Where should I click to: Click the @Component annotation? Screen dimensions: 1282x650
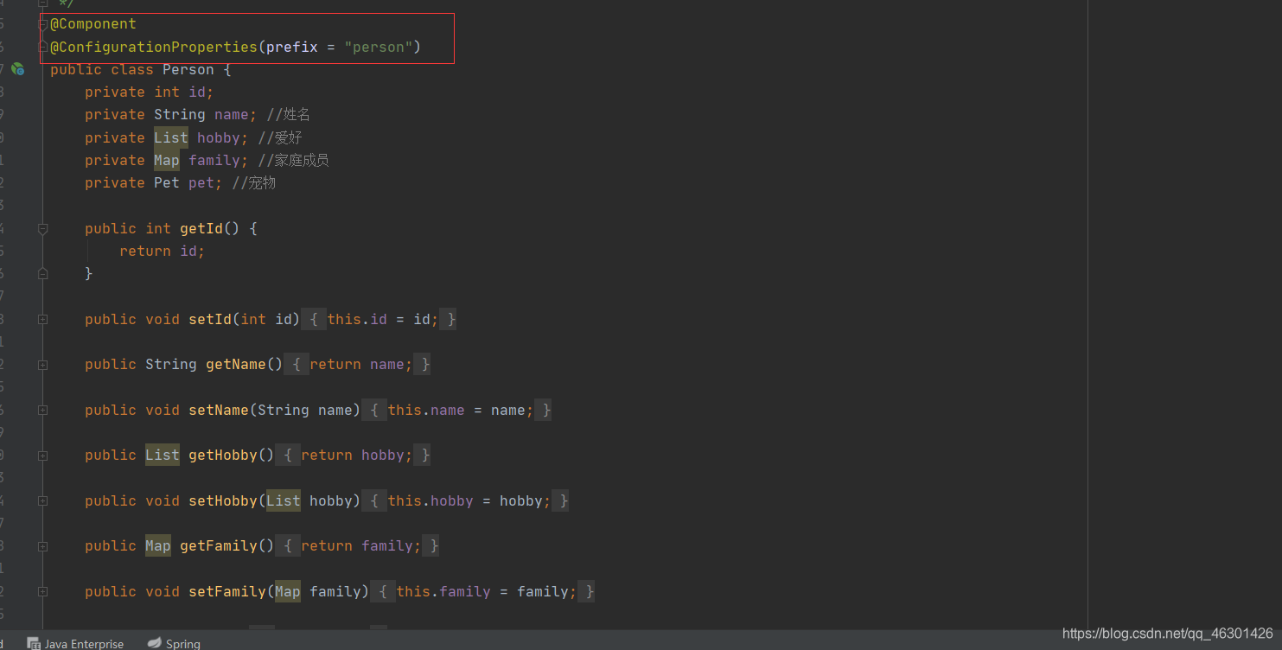(93, 24)
